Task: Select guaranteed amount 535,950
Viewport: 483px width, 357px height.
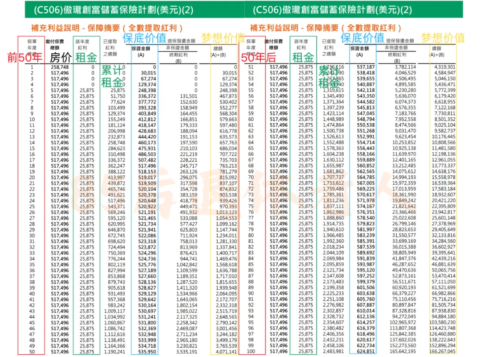Action: point(147,352)
